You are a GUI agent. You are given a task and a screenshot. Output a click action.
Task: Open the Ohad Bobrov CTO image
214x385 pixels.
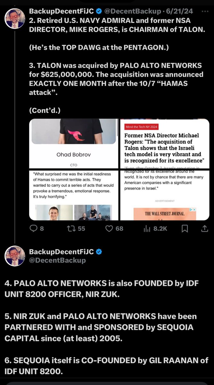[74, 169]
